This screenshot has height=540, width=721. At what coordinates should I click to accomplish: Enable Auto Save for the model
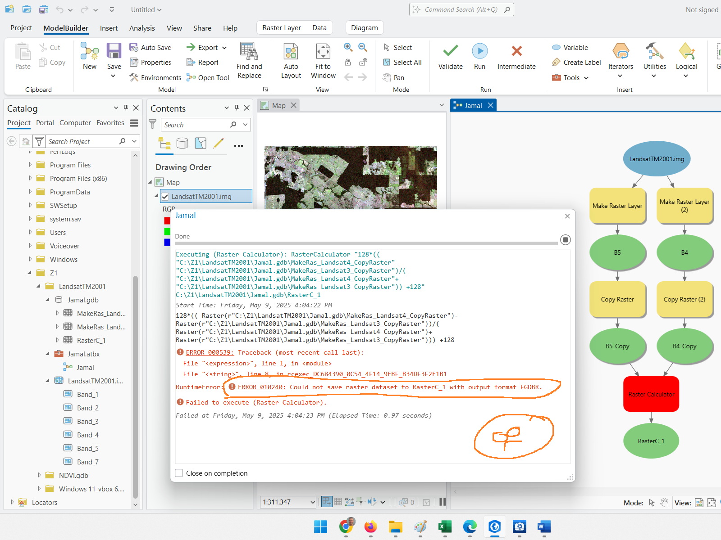coord(151,47)
